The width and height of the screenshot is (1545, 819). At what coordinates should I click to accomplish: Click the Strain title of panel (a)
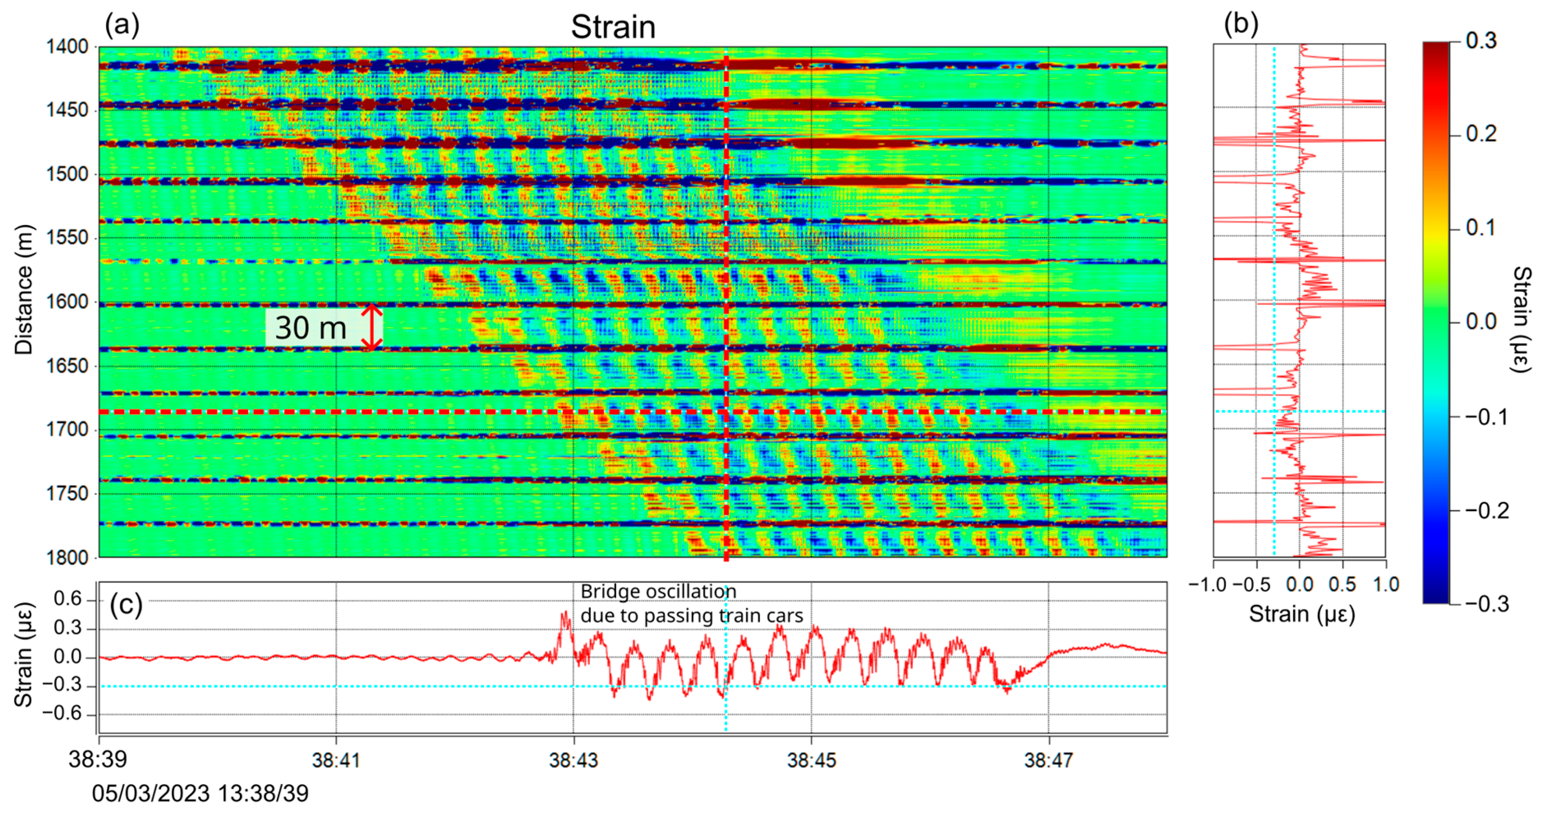[x=612, y=27]
